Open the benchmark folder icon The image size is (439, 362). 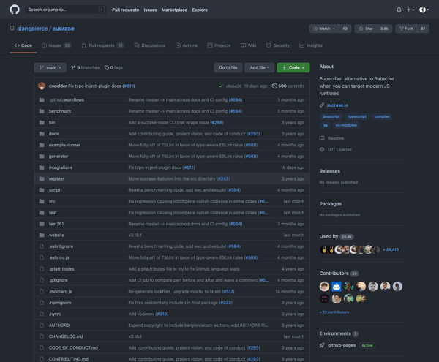(42, 111)
